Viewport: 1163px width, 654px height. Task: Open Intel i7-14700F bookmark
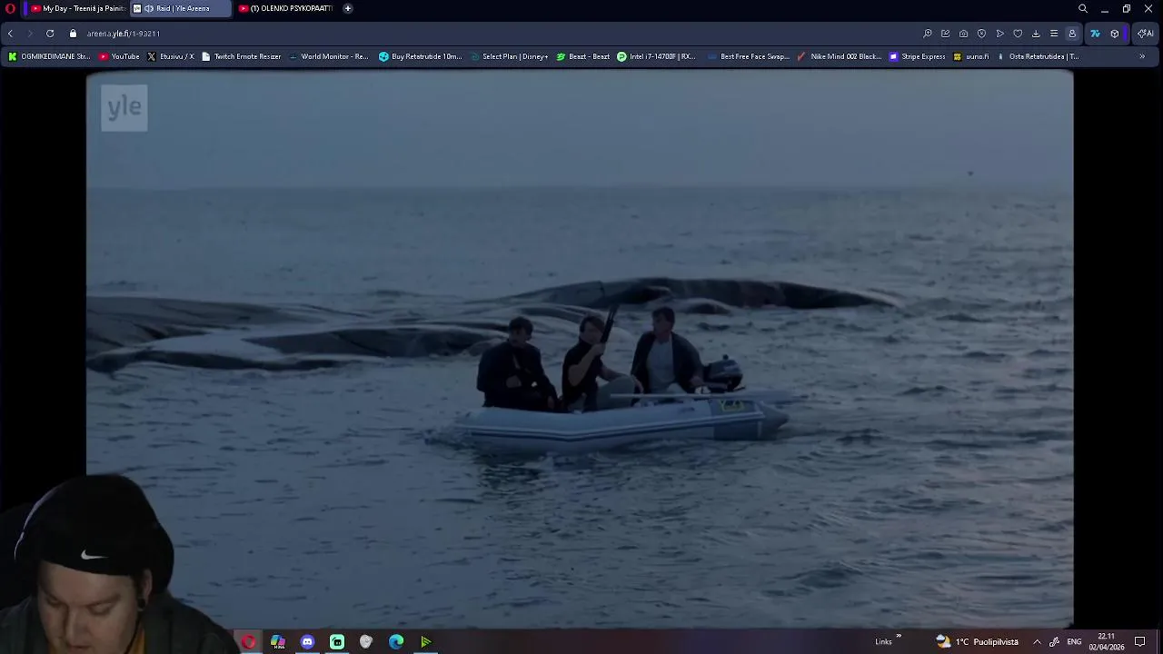pos(656,56)
